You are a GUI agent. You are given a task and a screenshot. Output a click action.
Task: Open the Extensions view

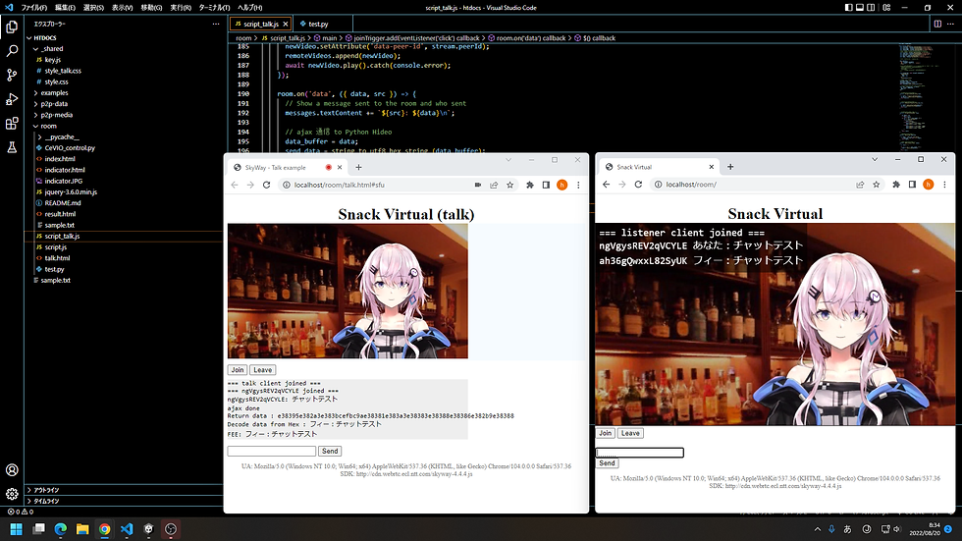pyautogui.click(x=12, y=124)
